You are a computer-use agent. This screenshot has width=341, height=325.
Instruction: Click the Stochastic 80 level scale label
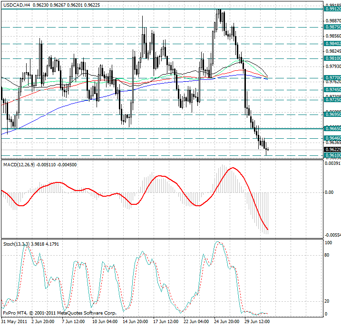(x=327, y=255)
